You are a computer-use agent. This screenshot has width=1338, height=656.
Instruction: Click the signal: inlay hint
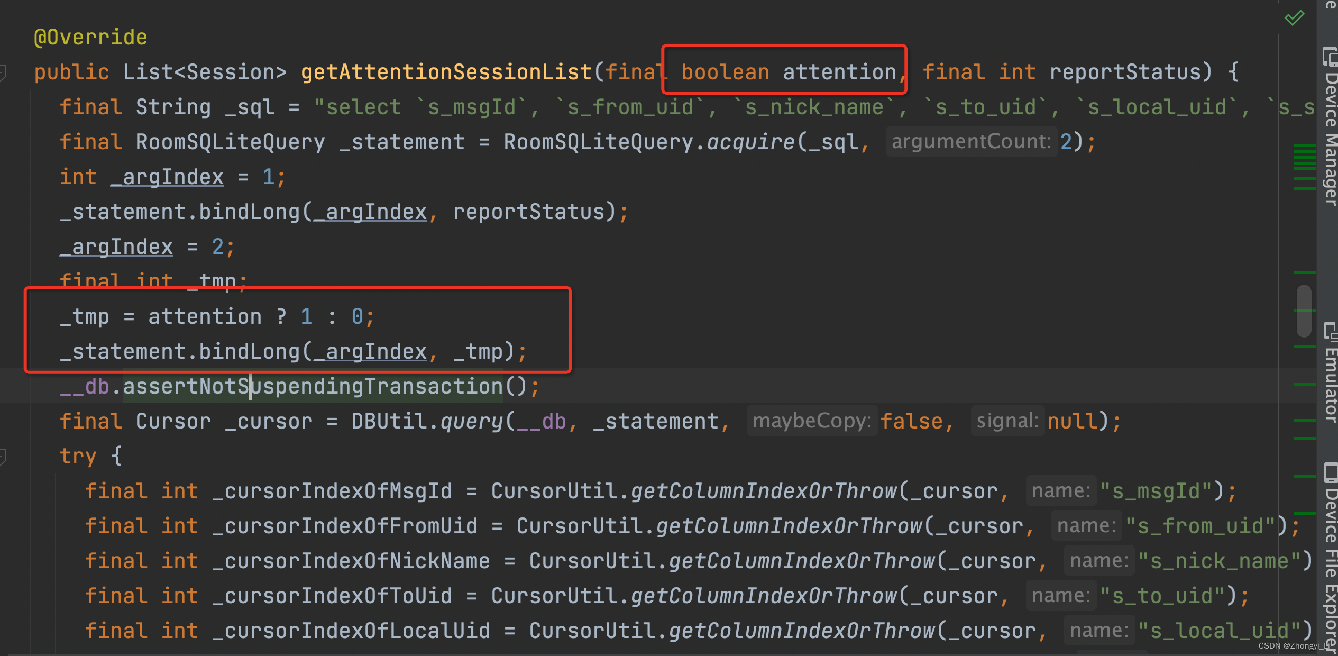(x=1007, y=421)
